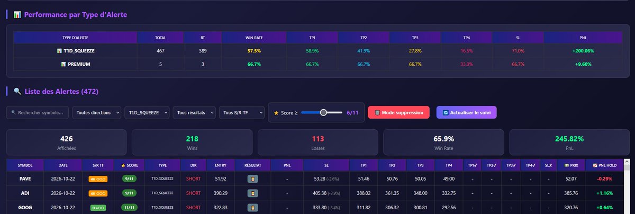The image size is (635, 214).
Task: Click the ADI symbol cell
Action: click(25, 194)
